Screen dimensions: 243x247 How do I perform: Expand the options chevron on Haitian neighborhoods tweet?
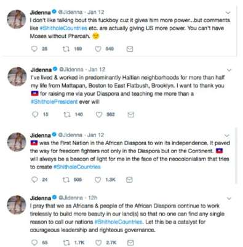click(x=229, y=70)
